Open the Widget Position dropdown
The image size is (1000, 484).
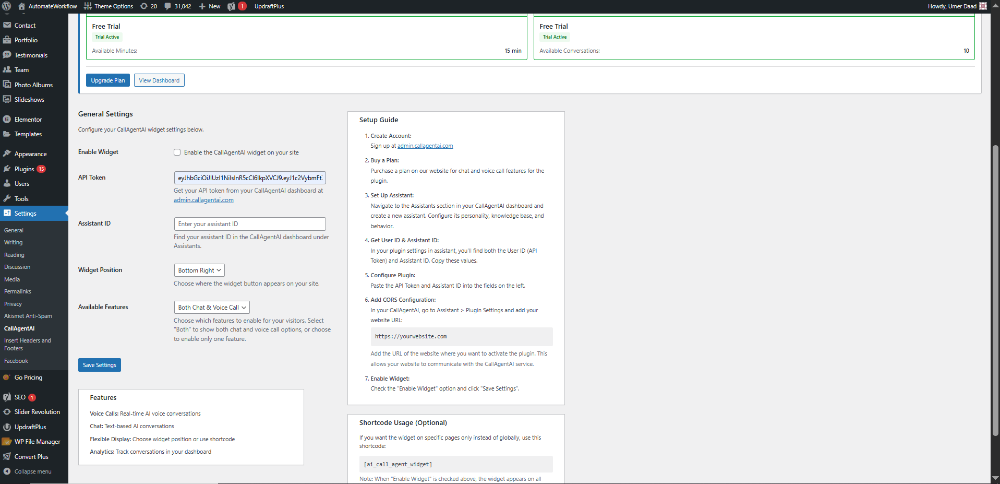pyautogui.click(x=199, y=270)
